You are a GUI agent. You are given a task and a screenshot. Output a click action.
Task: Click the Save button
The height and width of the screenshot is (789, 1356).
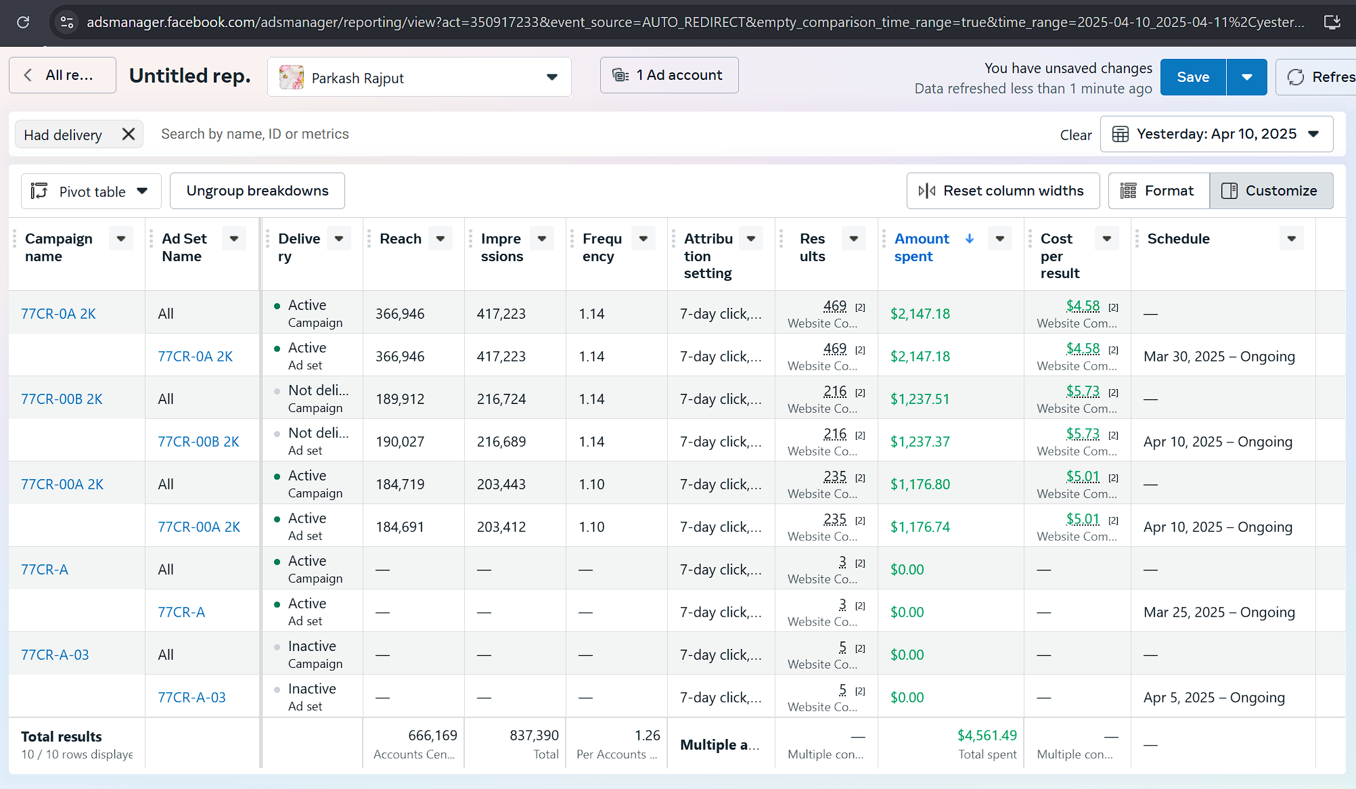tap(1192, 77)
